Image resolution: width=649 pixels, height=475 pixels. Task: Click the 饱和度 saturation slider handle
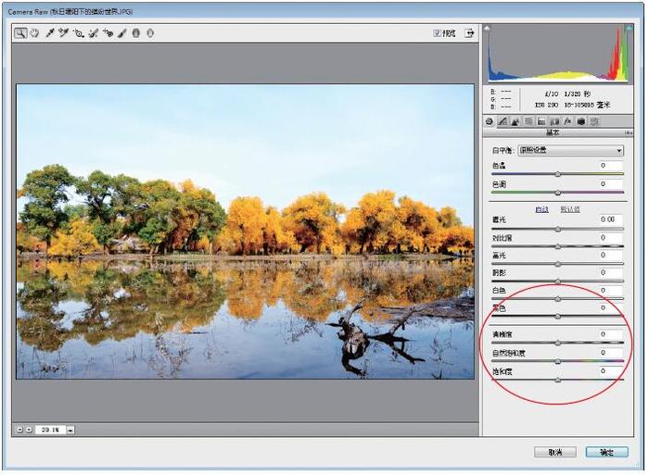[x=558, y=381]
